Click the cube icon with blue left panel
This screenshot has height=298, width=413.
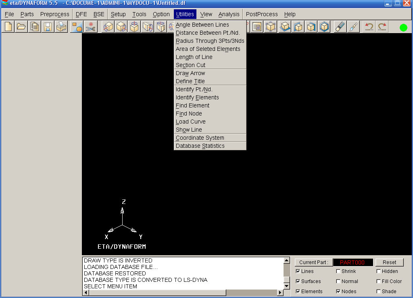(x=298, y=27)
